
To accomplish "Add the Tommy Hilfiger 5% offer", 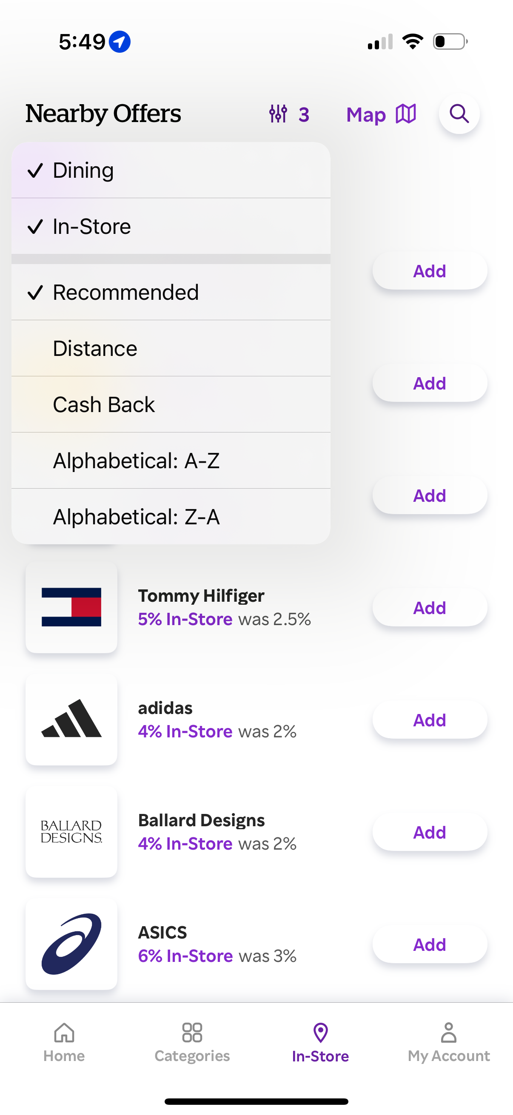I will pos(429,607).
